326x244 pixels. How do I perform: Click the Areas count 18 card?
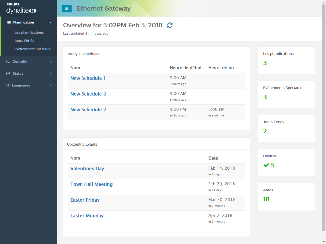[286, 196]
